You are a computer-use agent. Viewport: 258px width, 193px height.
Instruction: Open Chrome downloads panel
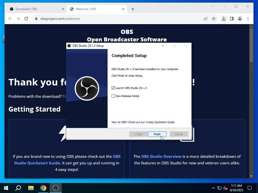[x=224, y=19]
